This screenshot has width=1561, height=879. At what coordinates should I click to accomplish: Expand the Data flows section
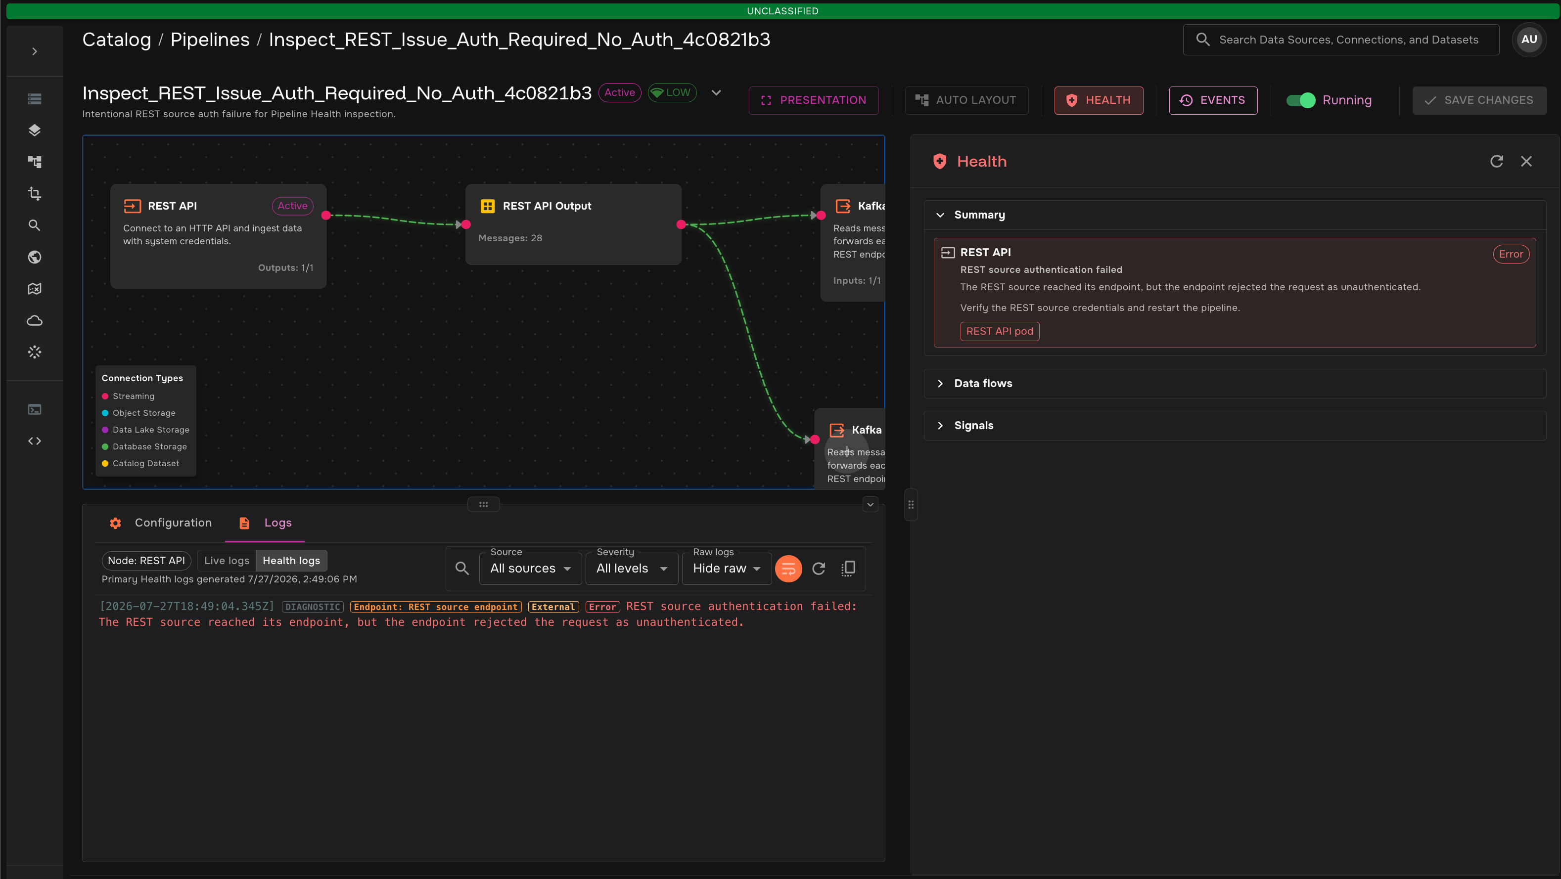click(1235, 384)
